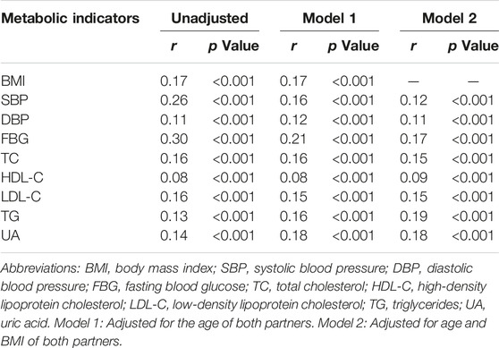
Task: Click the Model 2 column heading
Action: (x=449, y=18)
